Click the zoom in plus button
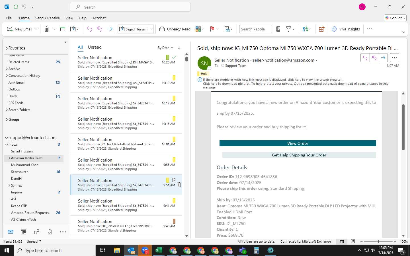Screen dimensions: 410x256 pos(395,241)
